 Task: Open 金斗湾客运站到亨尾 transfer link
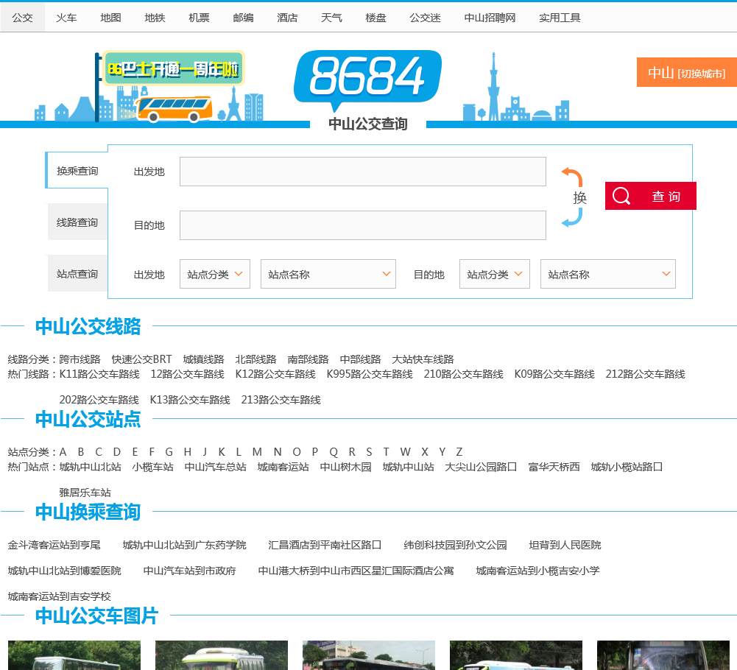click(x=54, y=545)
